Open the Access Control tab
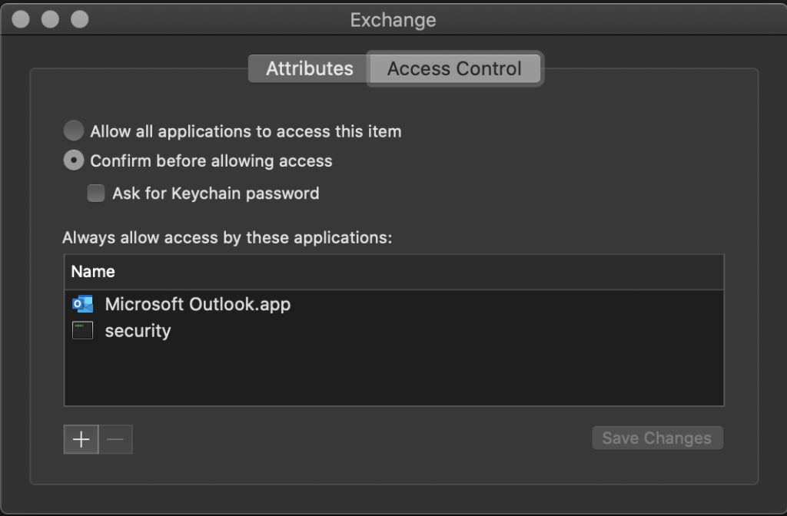The image size is (787, 516). [455, 68]
